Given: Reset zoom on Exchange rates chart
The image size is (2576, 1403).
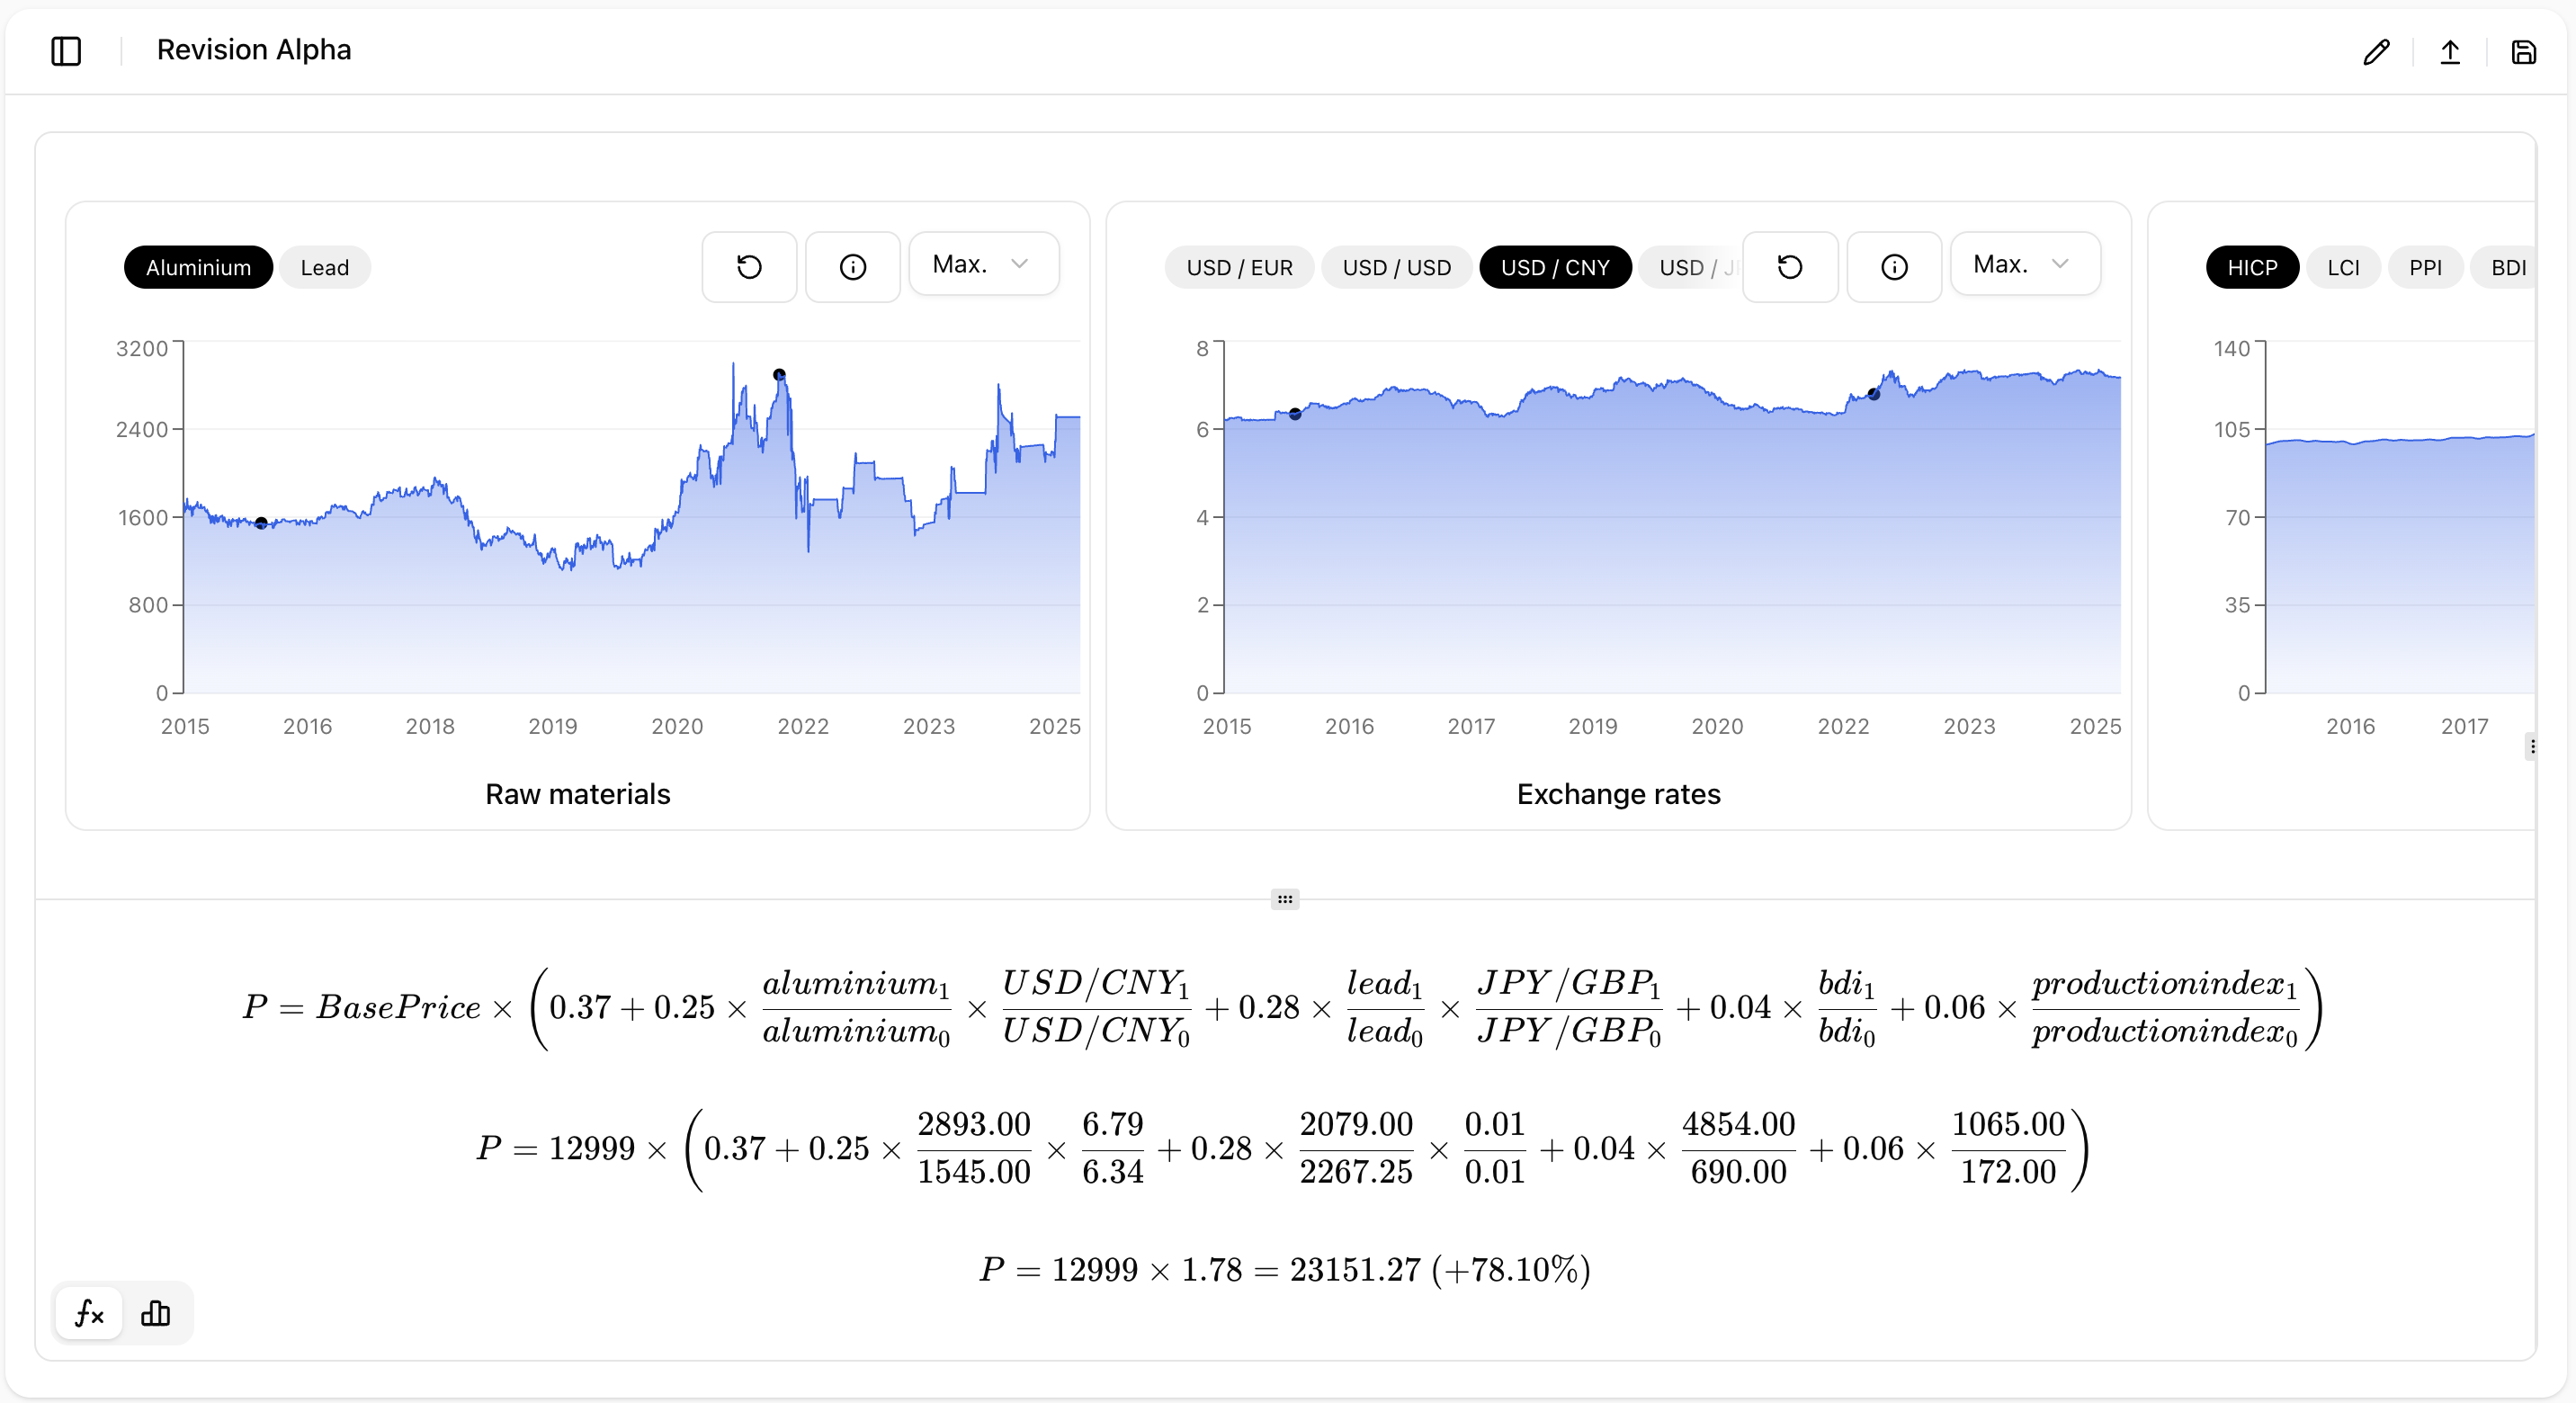Looking at the screenshot, I should click(x=1789, y=266).
